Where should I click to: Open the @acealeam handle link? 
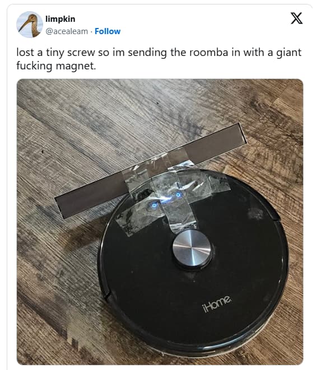click(67, 31)
